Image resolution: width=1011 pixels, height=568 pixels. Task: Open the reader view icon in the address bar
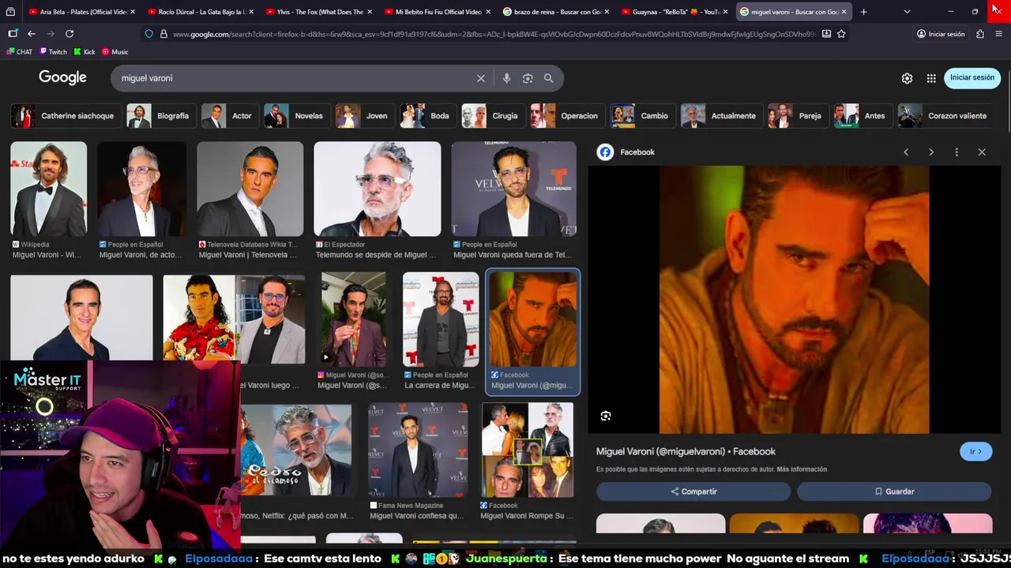(x=826, y=34)
